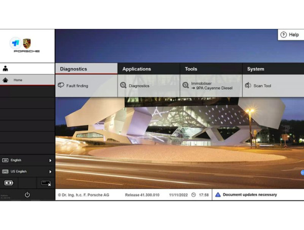Image resolution: width=304 pixels, height=230 pixels.
Task: Click the Porsche crest logo
Action: 27,44
